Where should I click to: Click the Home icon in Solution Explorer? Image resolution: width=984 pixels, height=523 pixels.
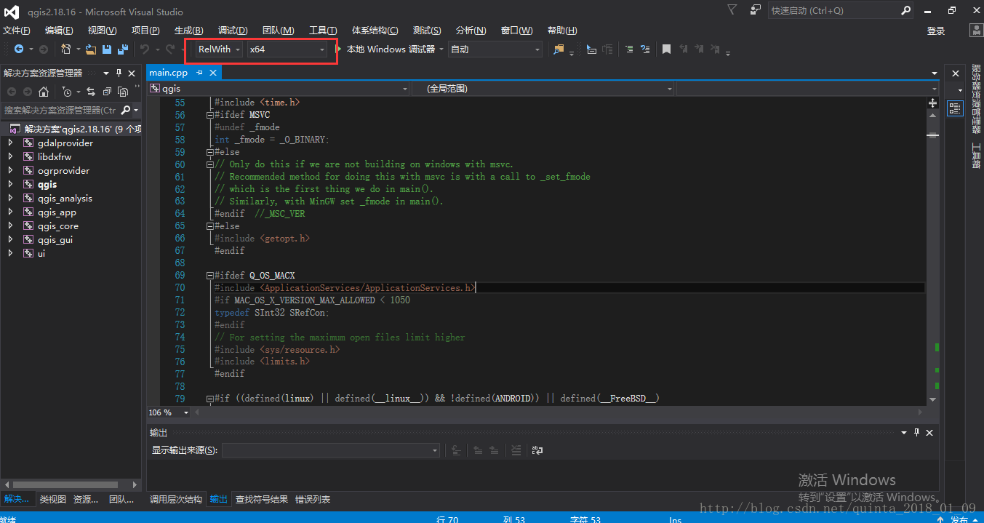pos(44,92)
